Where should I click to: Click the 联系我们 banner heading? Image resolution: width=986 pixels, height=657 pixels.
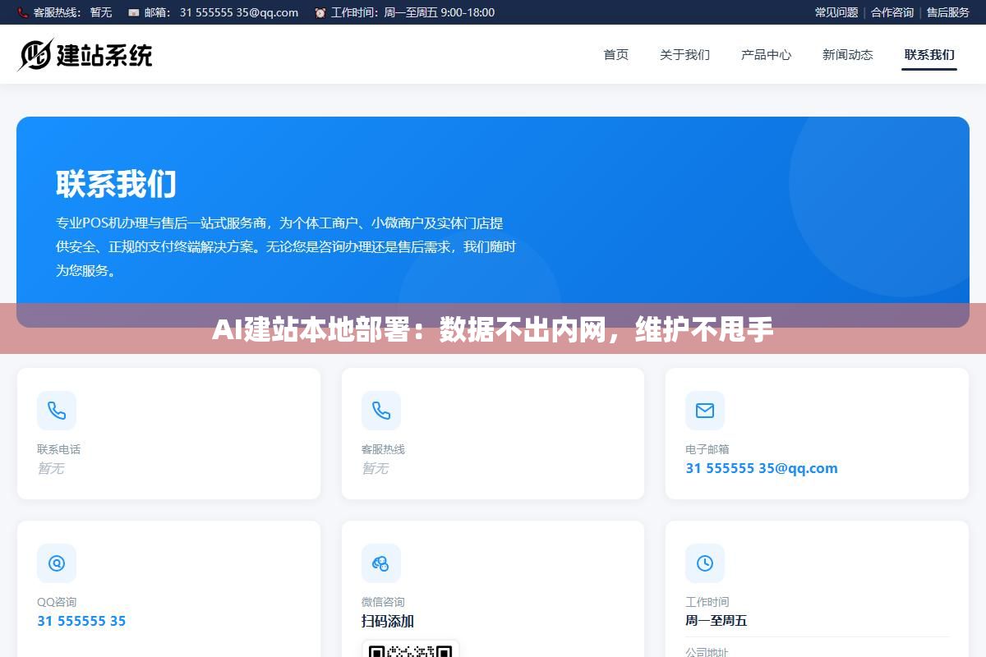pos(116,184)
